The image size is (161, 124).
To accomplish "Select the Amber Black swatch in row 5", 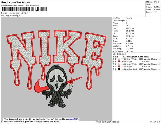I will tap(119, 69).
